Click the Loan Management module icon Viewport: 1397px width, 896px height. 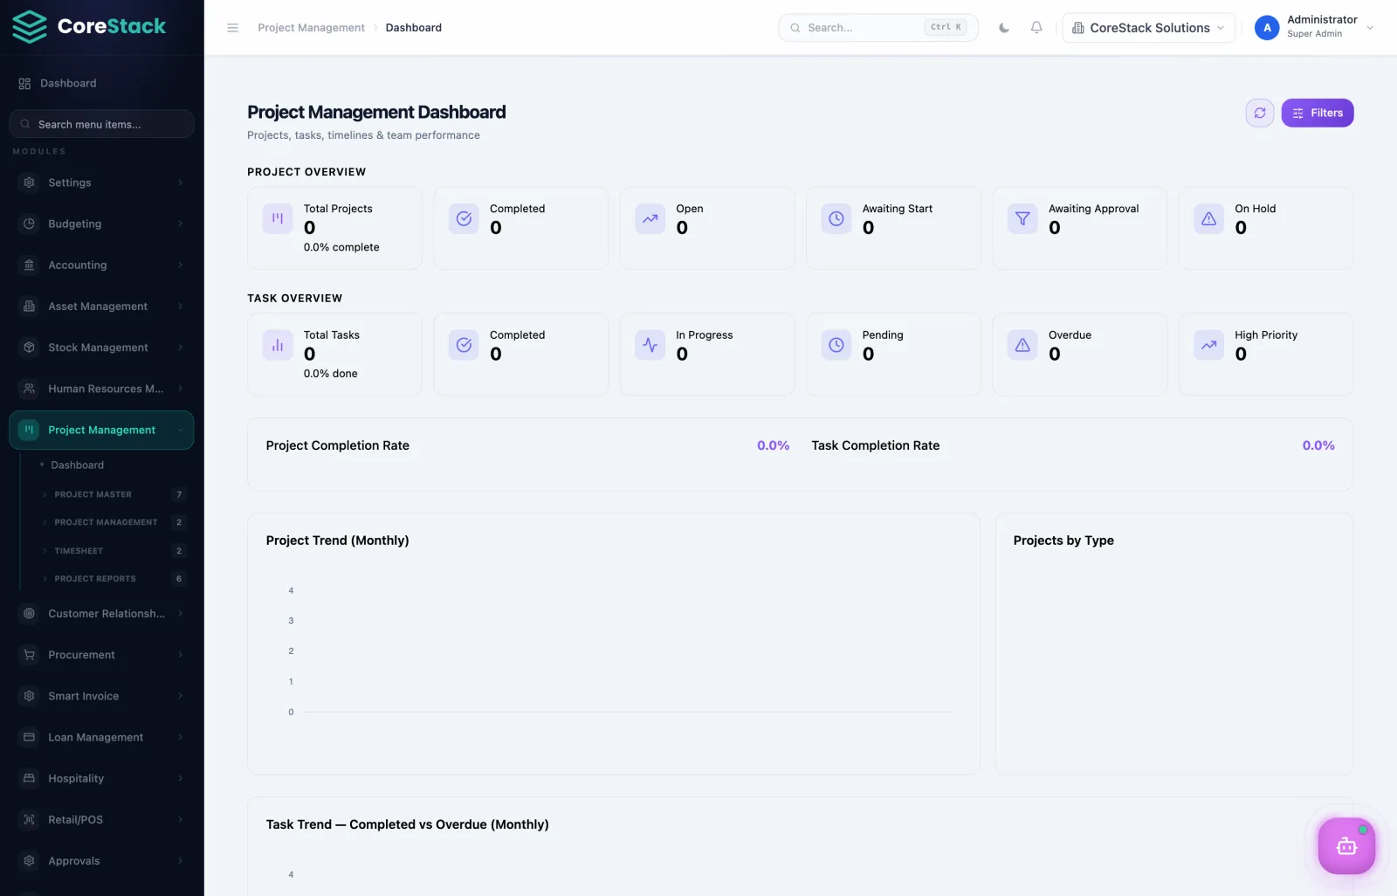pyautogui.click(x=30, y=737)
